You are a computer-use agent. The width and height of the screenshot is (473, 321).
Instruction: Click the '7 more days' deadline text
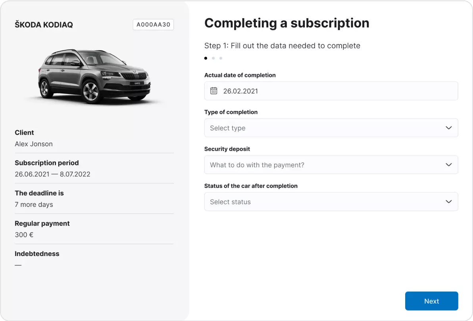click(x=34, y=204)
